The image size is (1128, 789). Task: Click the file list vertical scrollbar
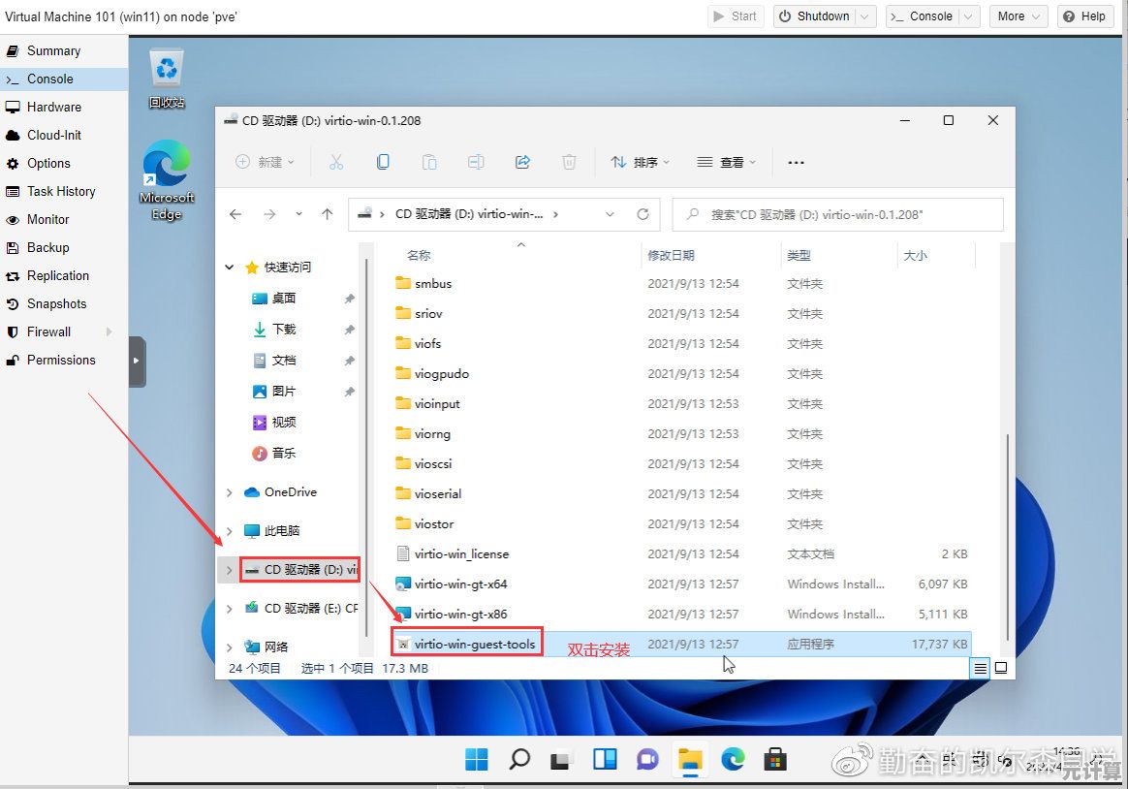pyautogui.click(x=1008, y=533)
